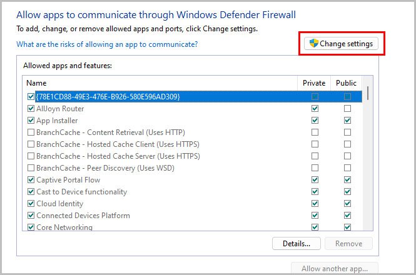Uncheck Public for Captive Portal Flow
Image resolution: width=416 pixels, height=275 pixels.
(x=347, y=180)
